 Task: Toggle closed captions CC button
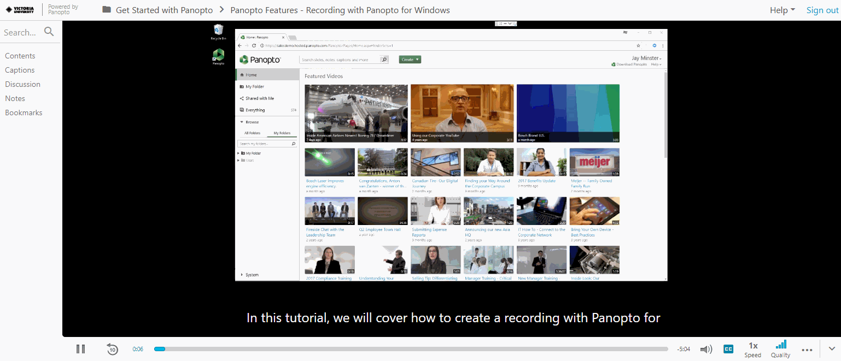pyautogui.click(x=728, y=349)
